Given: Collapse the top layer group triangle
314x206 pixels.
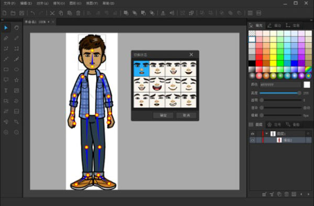Looking at the screenshot, I should click(266, 133).
